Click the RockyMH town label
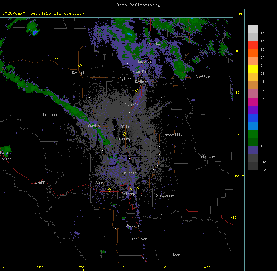277x271 pixels. pyautogui.click(x=79, y=73)
